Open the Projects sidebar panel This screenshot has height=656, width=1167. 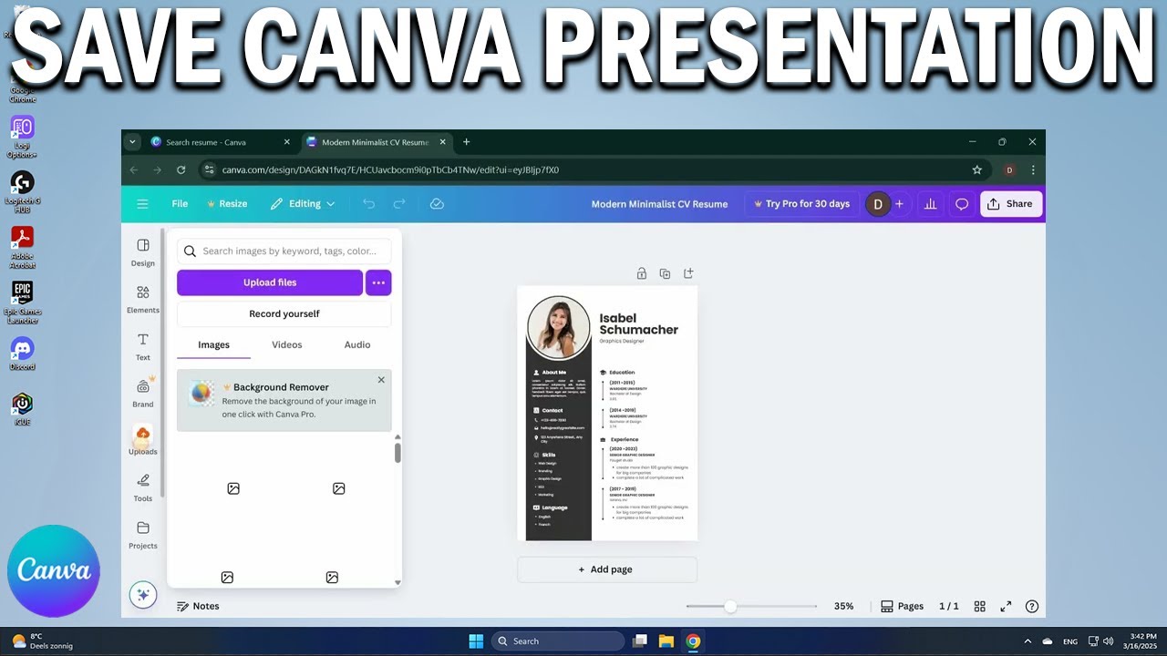click(x=143, y=535)
